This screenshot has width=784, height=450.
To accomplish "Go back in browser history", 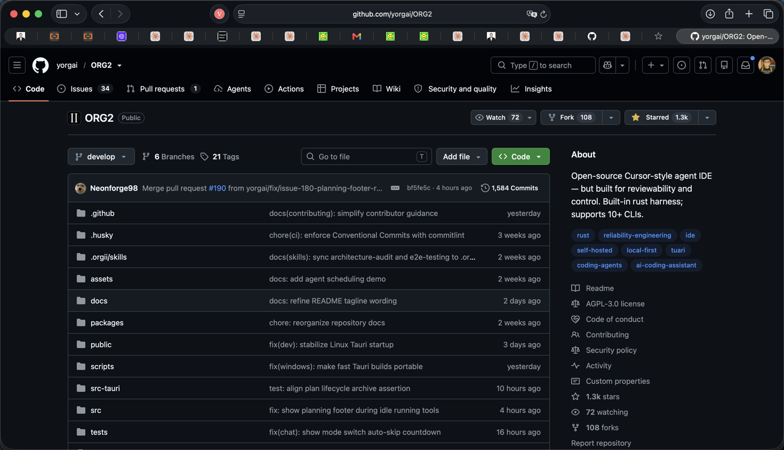I will [101, 14].
